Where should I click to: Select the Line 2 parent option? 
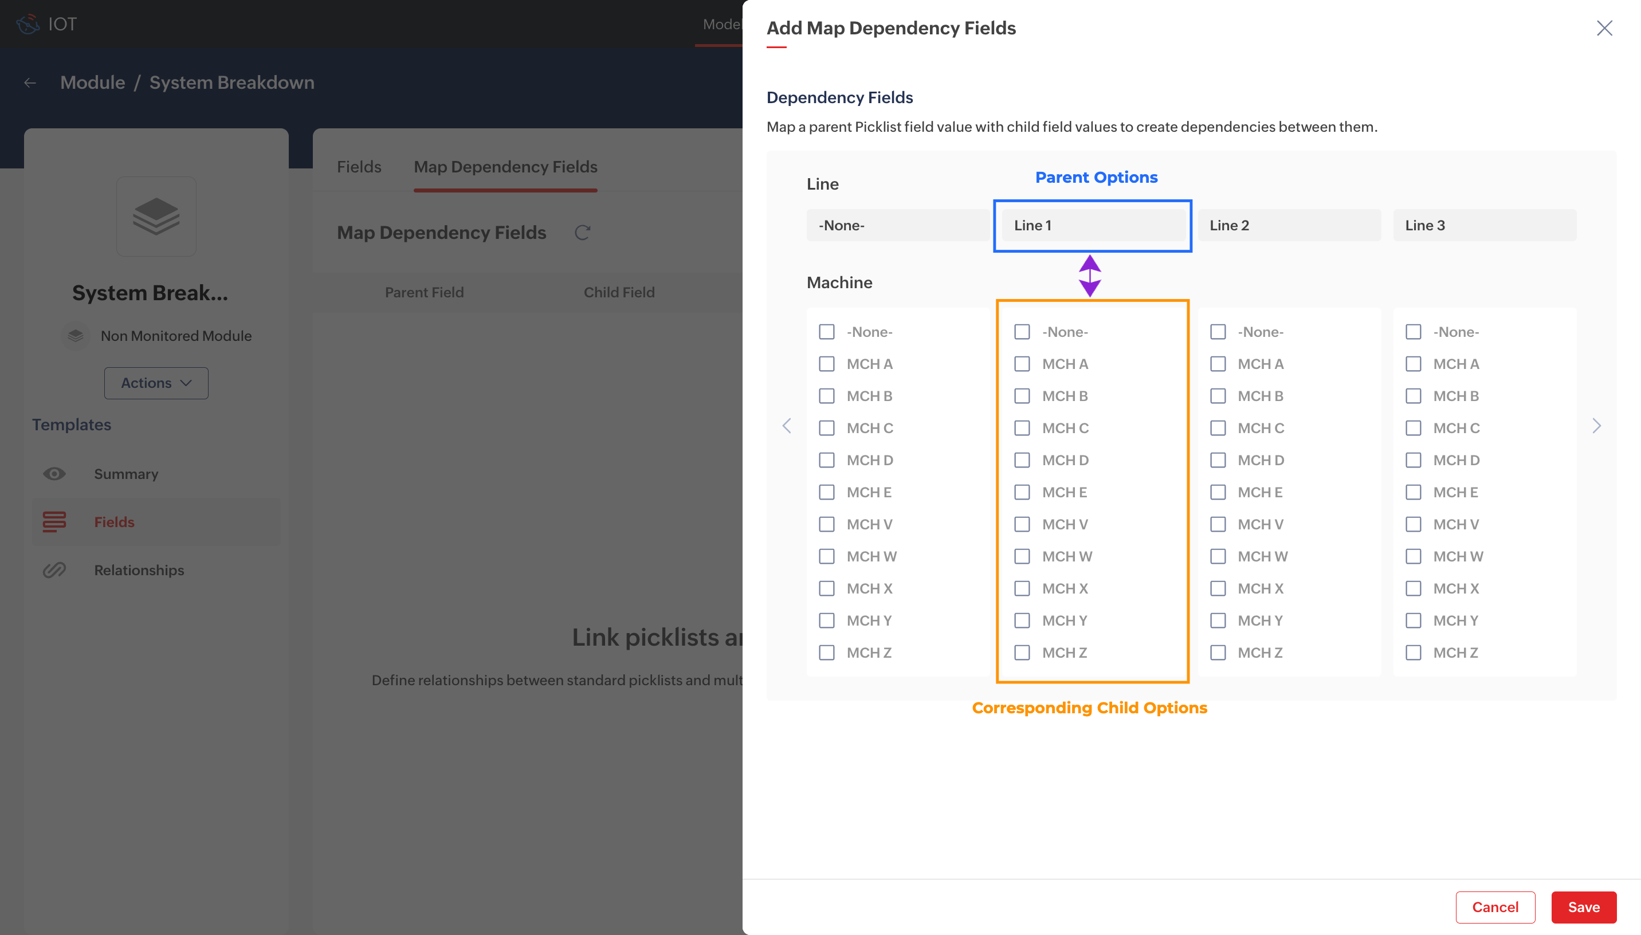click(x=1289, y=225)
